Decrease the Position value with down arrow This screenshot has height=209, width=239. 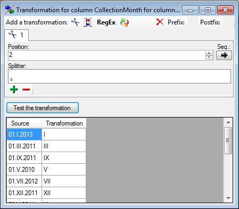point(209,57)
